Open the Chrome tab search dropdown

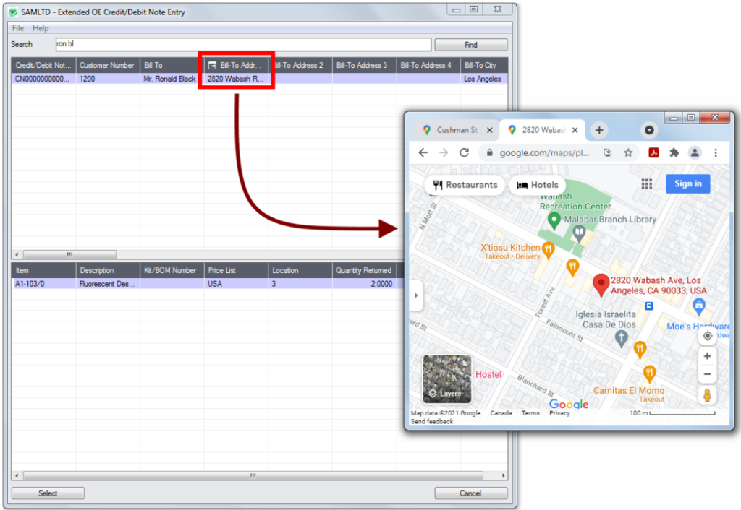click(649, 130)
